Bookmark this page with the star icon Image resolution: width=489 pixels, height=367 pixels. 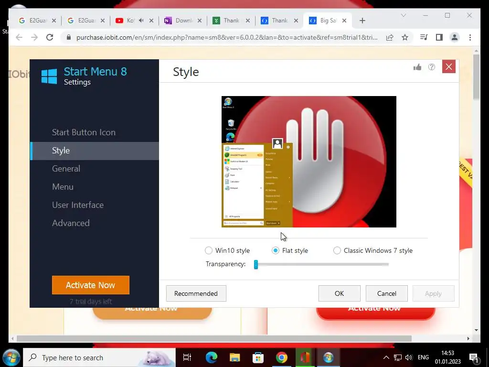point(405,37)
